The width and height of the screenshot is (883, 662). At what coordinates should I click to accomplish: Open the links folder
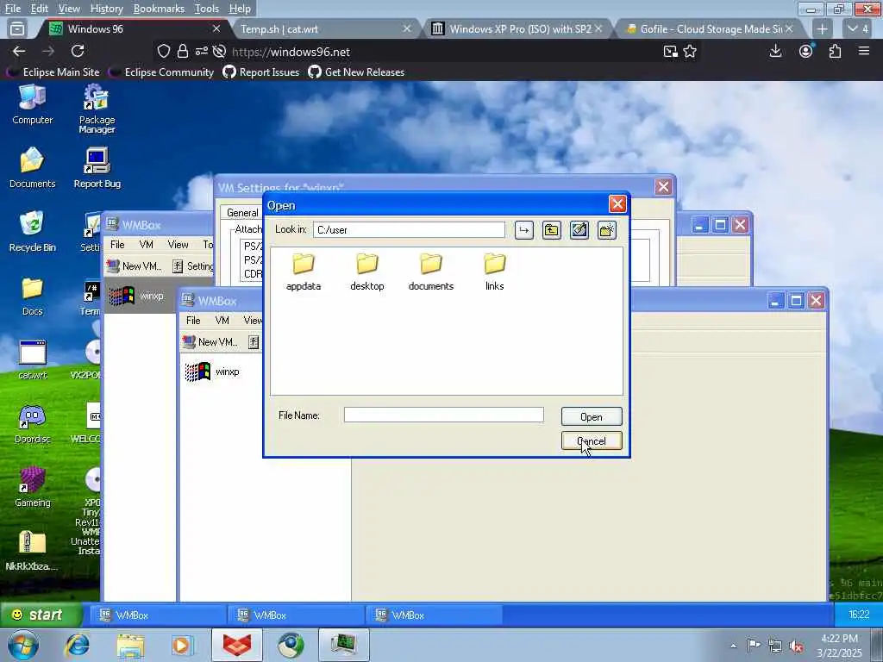tap(494, 272)
